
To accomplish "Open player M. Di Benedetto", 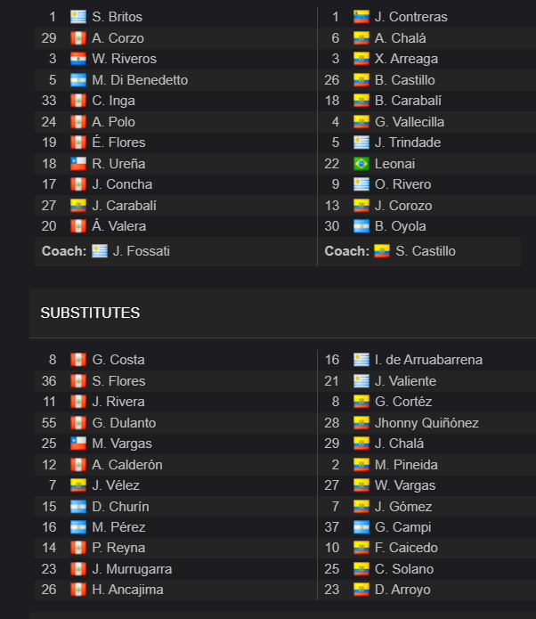I will pos(140,80).
